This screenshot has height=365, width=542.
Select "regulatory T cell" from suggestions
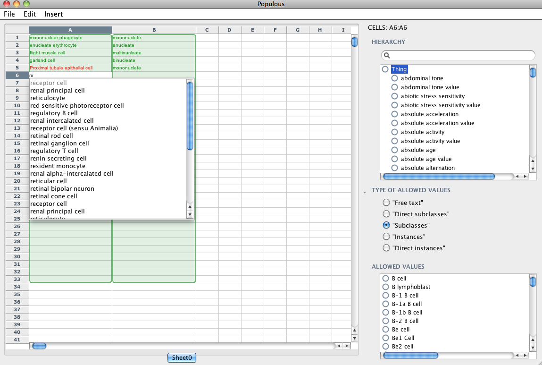pos(54,151)
